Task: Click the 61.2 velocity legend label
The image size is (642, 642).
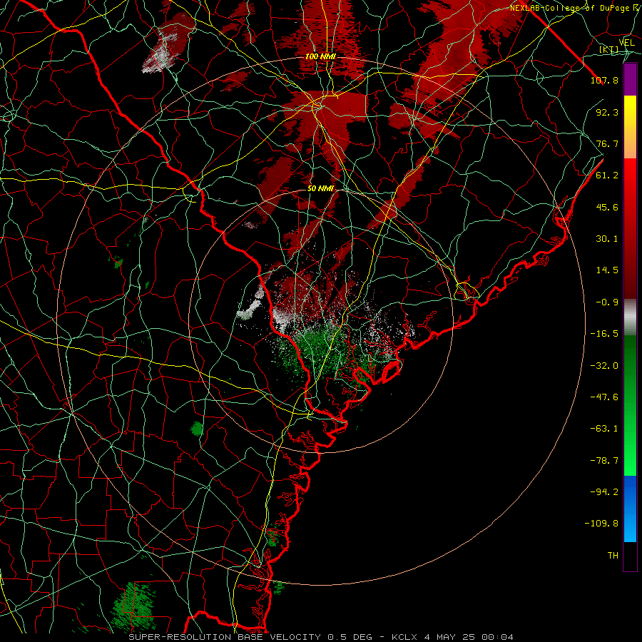Action: (607, 175)
